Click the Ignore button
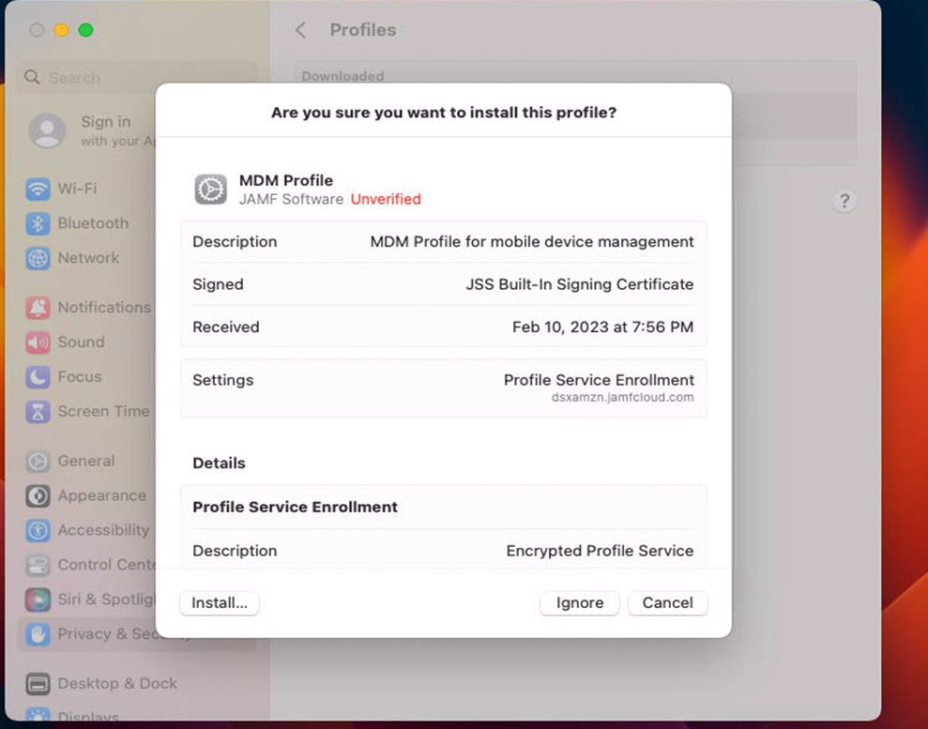 point(579,603)
